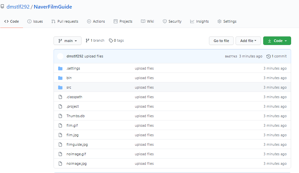View the 1 branch link
This screenshot has width=299, height=173.
click(95, 40)
